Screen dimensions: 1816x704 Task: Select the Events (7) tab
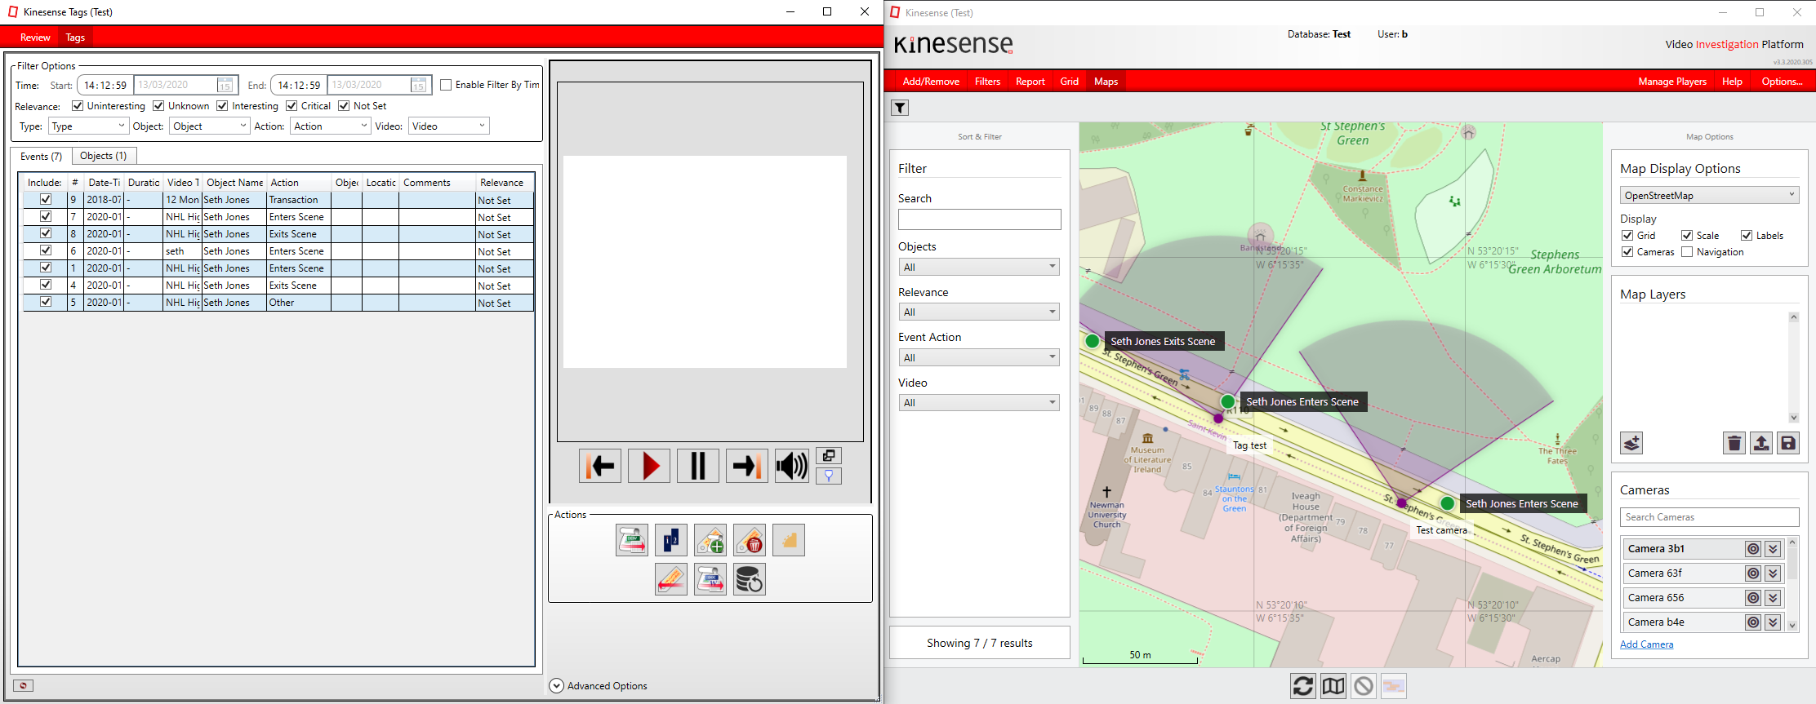pos(41,157)
